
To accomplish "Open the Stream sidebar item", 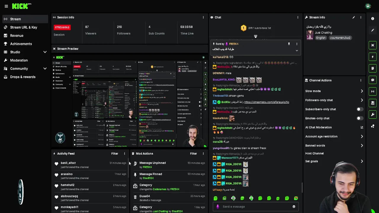I will pyautogui.click(x=25, y=19).
